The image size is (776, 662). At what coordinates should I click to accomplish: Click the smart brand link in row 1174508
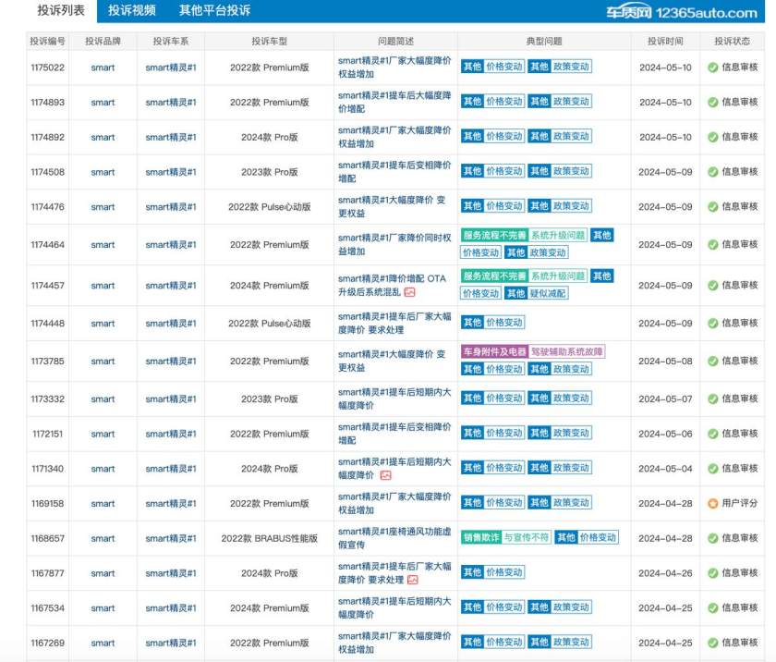point(103,172)
